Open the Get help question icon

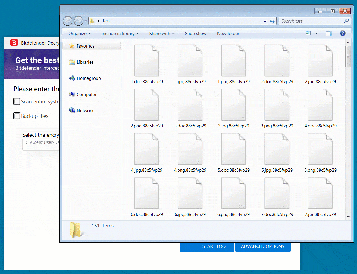tap(342, 34)
